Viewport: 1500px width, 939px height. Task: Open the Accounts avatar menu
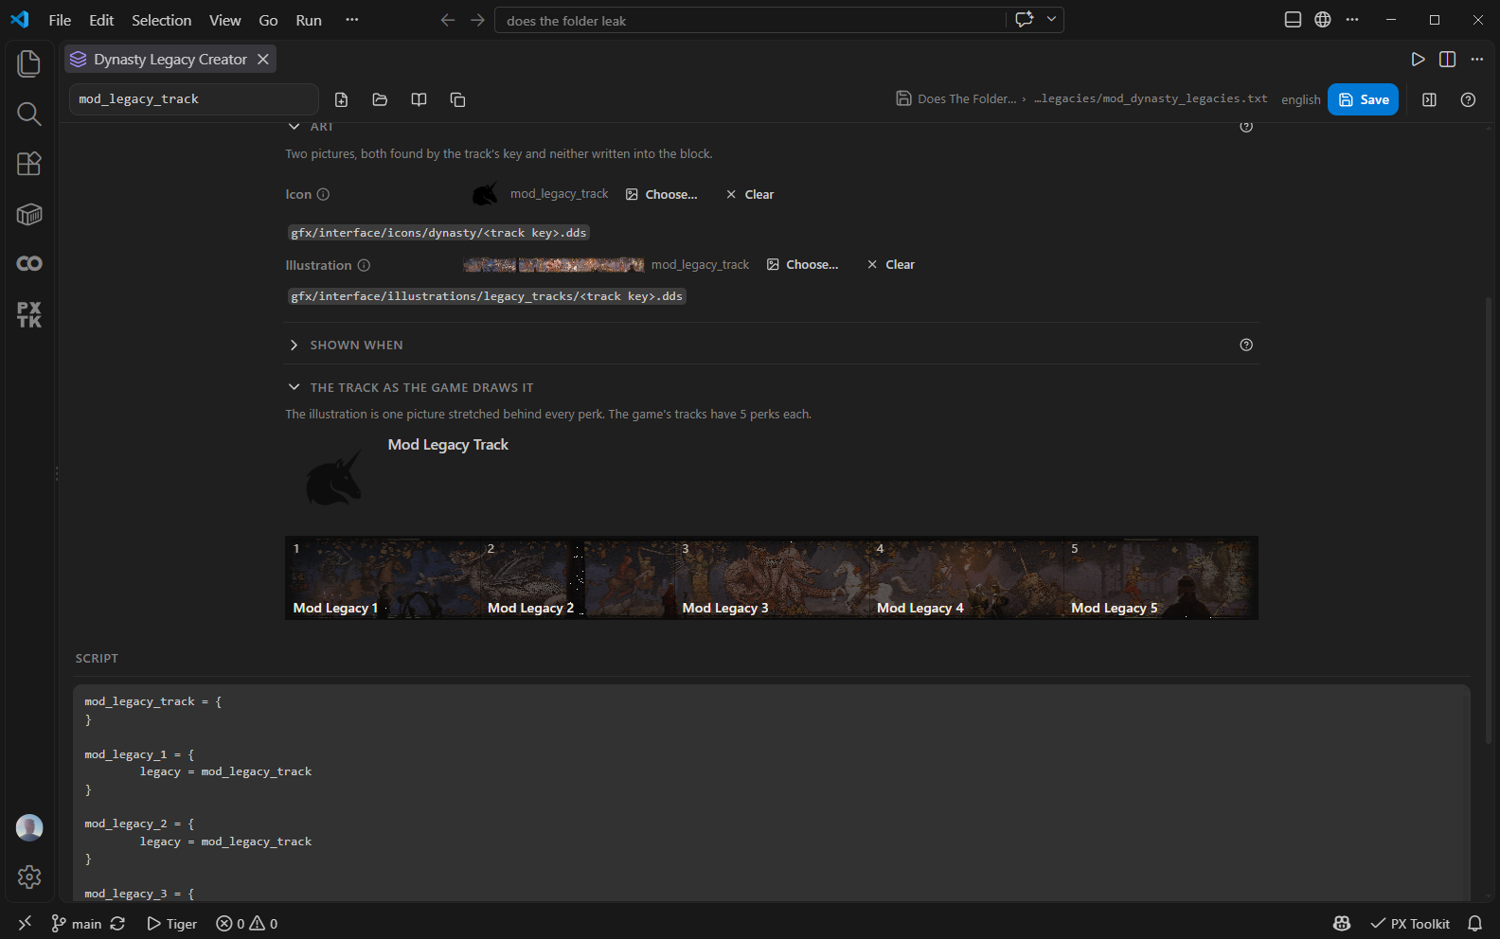pyautogui.click(x=29, y=827)
